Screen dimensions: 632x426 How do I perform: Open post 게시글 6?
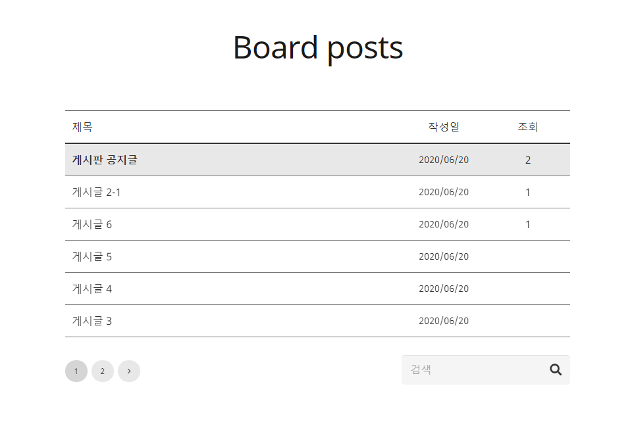point(92,224)
